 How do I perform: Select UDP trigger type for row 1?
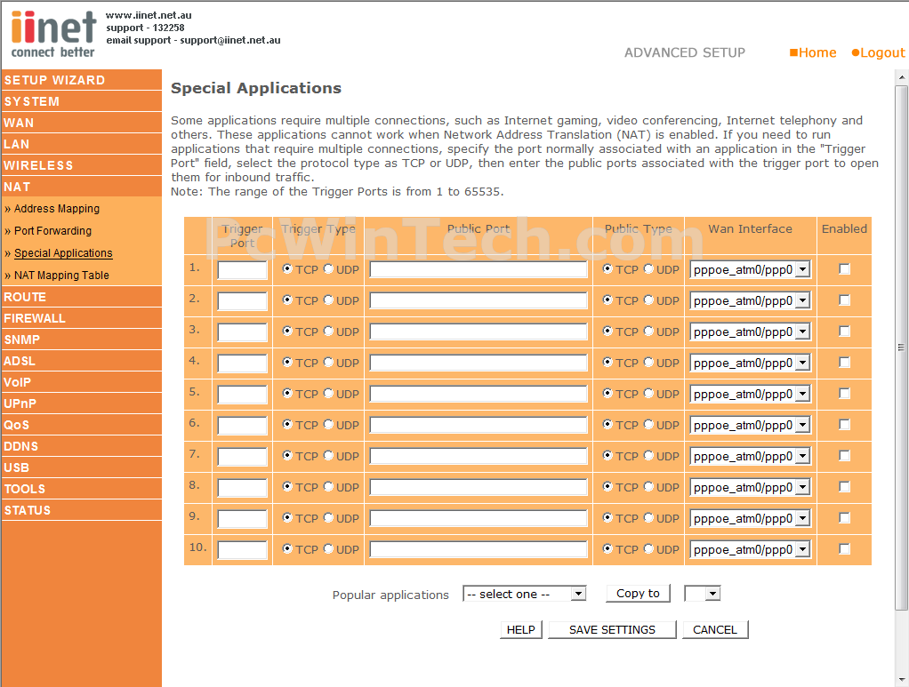point(329,268)
